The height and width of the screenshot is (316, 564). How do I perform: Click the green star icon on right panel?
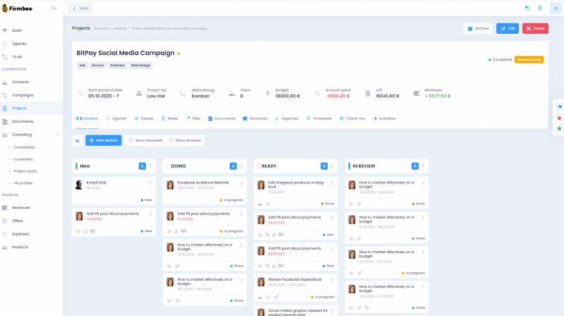point(559,128)
